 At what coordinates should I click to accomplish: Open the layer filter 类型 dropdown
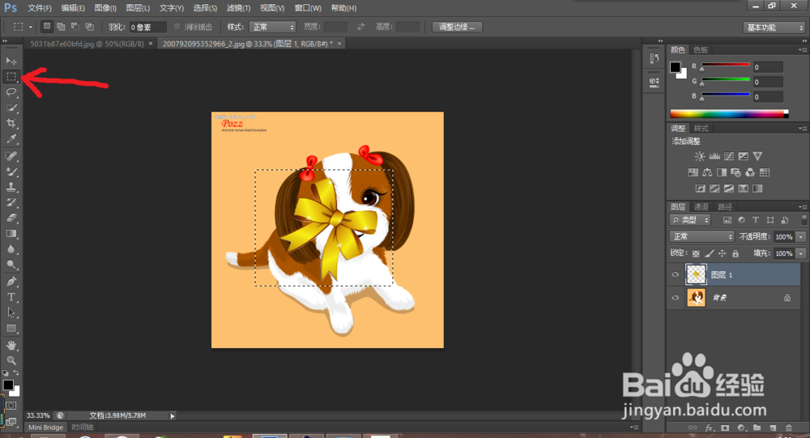(x=690, y=220)
